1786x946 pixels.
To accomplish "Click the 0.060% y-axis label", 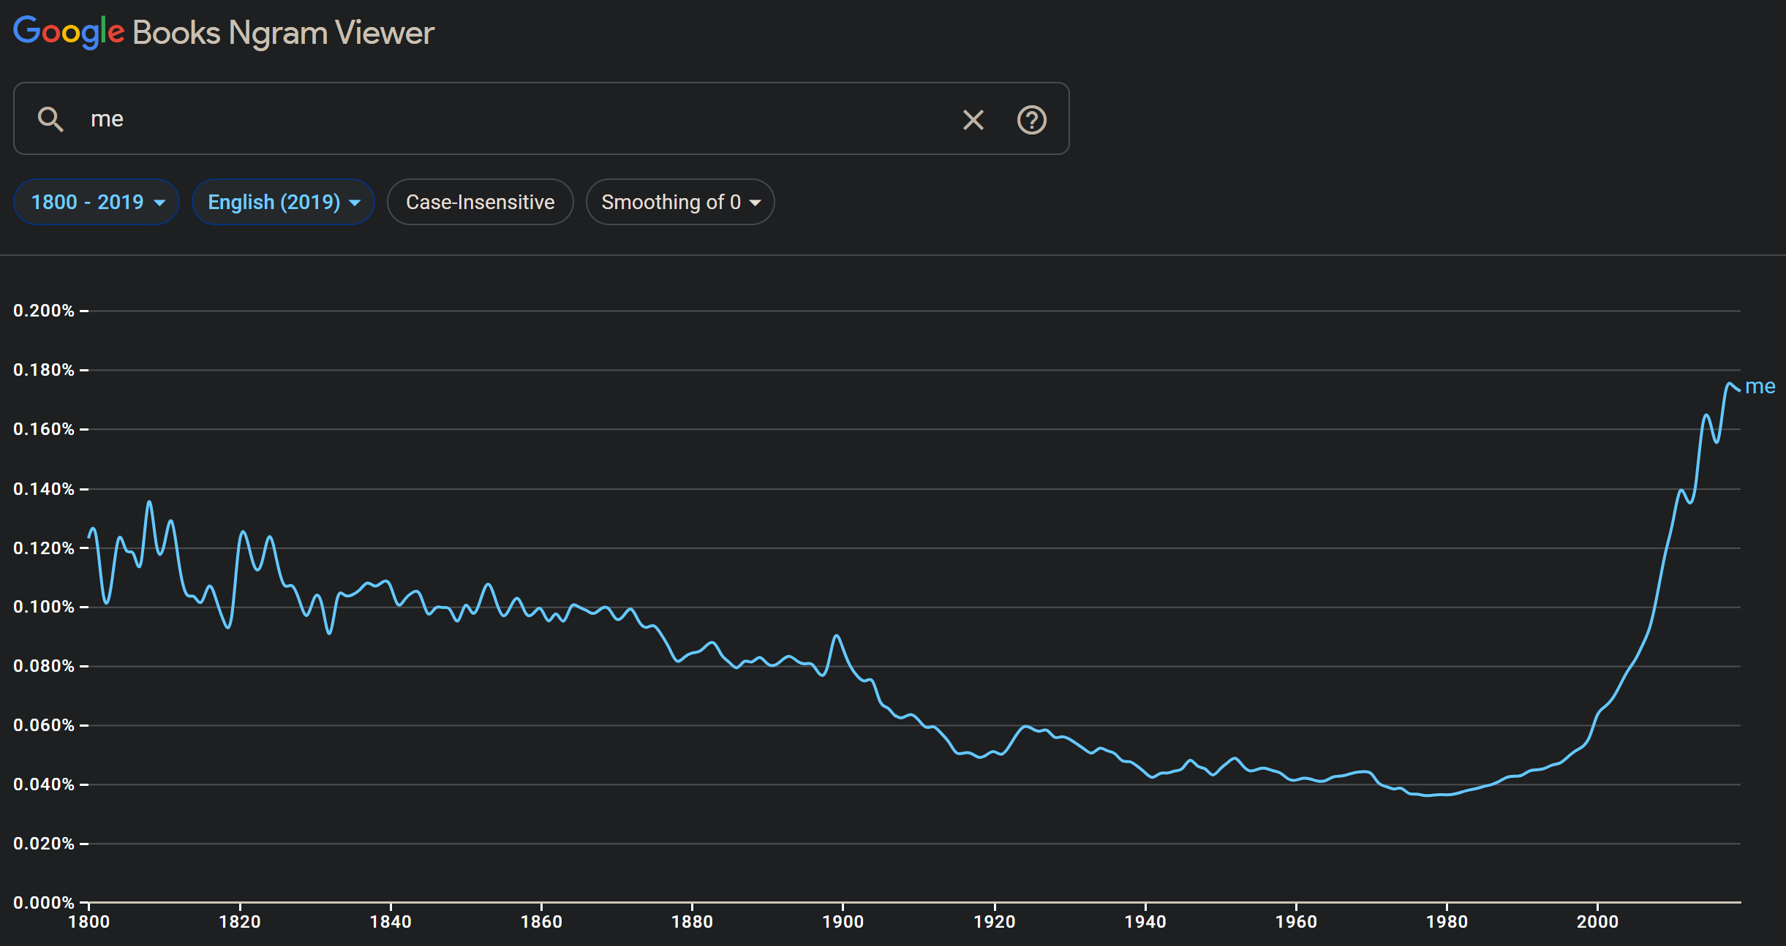I will point(44,725).
